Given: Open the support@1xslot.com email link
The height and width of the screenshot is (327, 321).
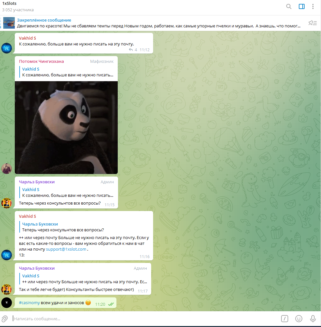Looking at the screenshot, I should (x=66, y=249).
